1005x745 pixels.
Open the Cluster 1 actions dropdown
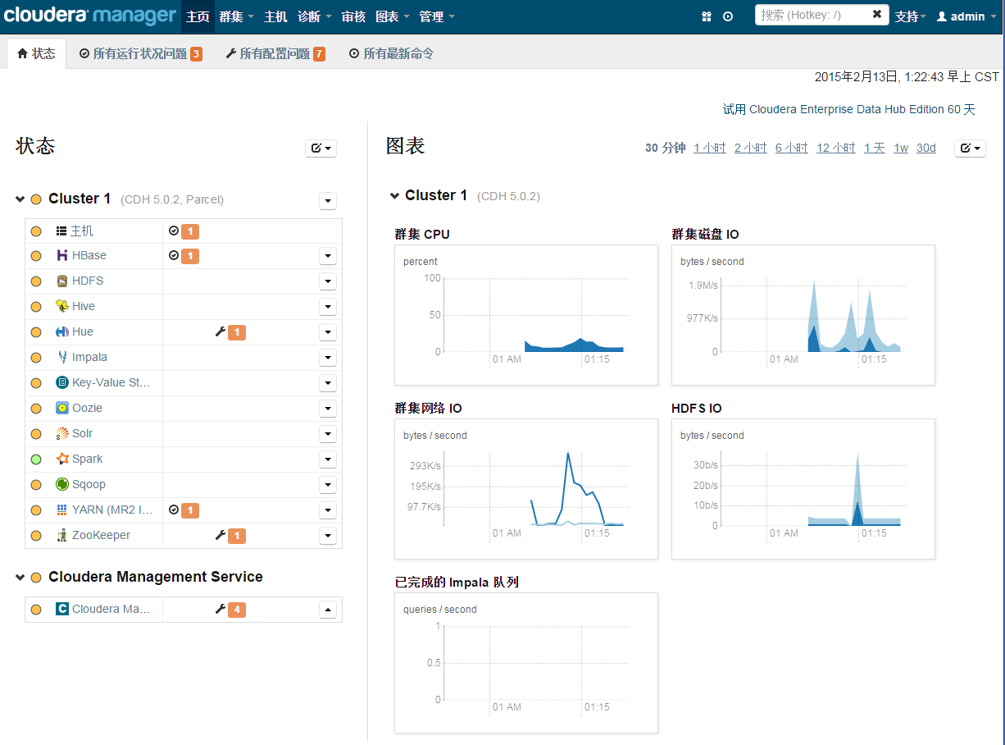tap(328, 200)
